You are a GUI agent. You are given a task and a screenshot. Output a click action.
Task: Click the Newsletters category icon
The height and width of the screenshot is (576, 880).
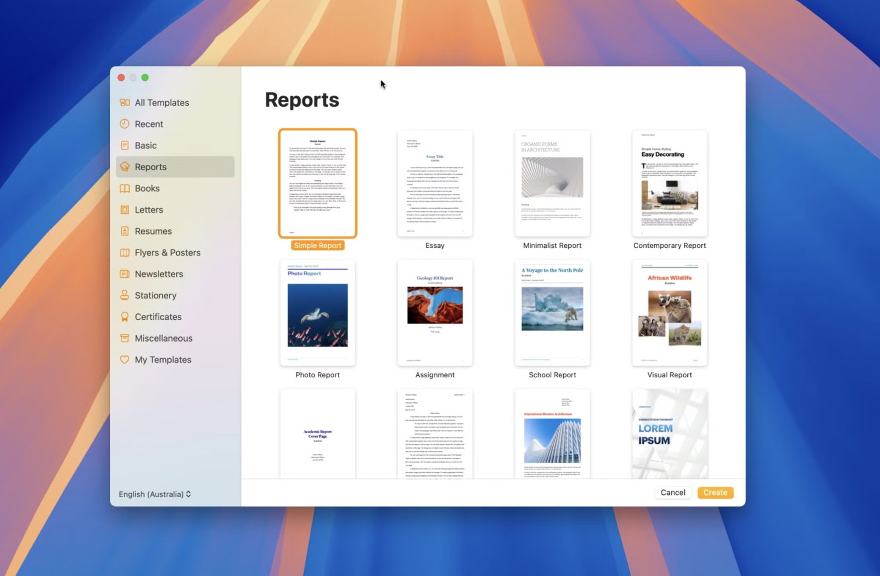point(125,274)
